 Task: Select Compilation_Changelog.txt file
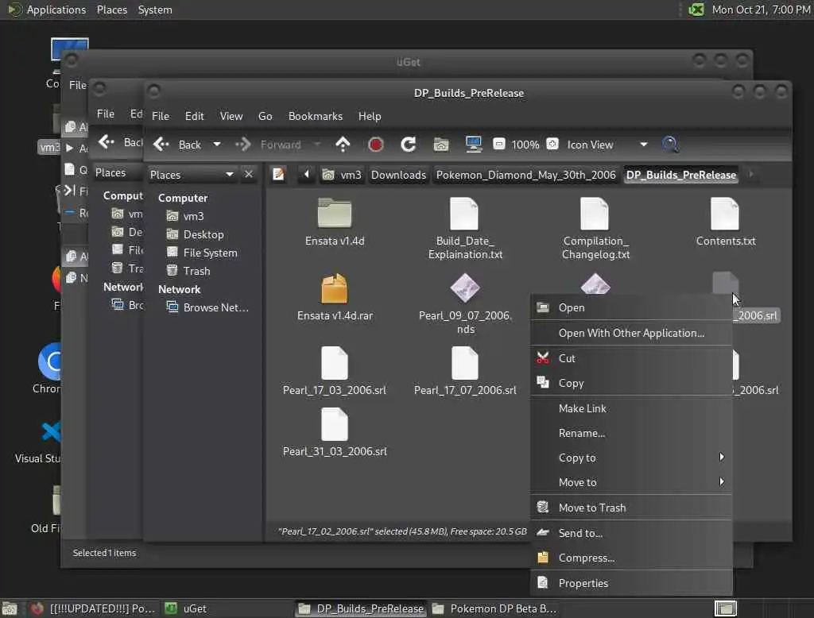(x=595, y=228)
